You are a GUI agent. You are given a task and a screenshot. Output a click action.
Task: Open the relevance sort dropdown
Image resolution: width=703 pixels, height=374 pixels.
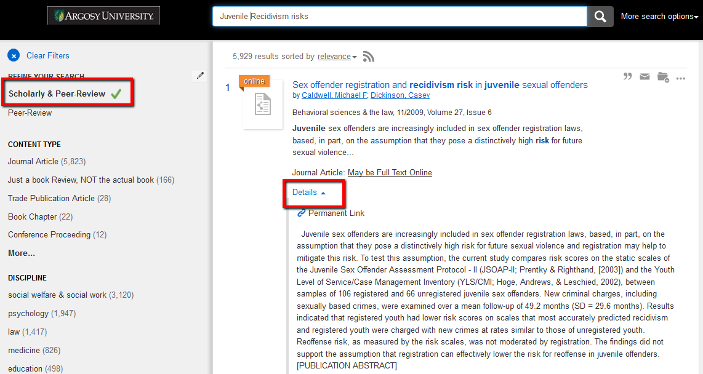click(x=337, y=57)
